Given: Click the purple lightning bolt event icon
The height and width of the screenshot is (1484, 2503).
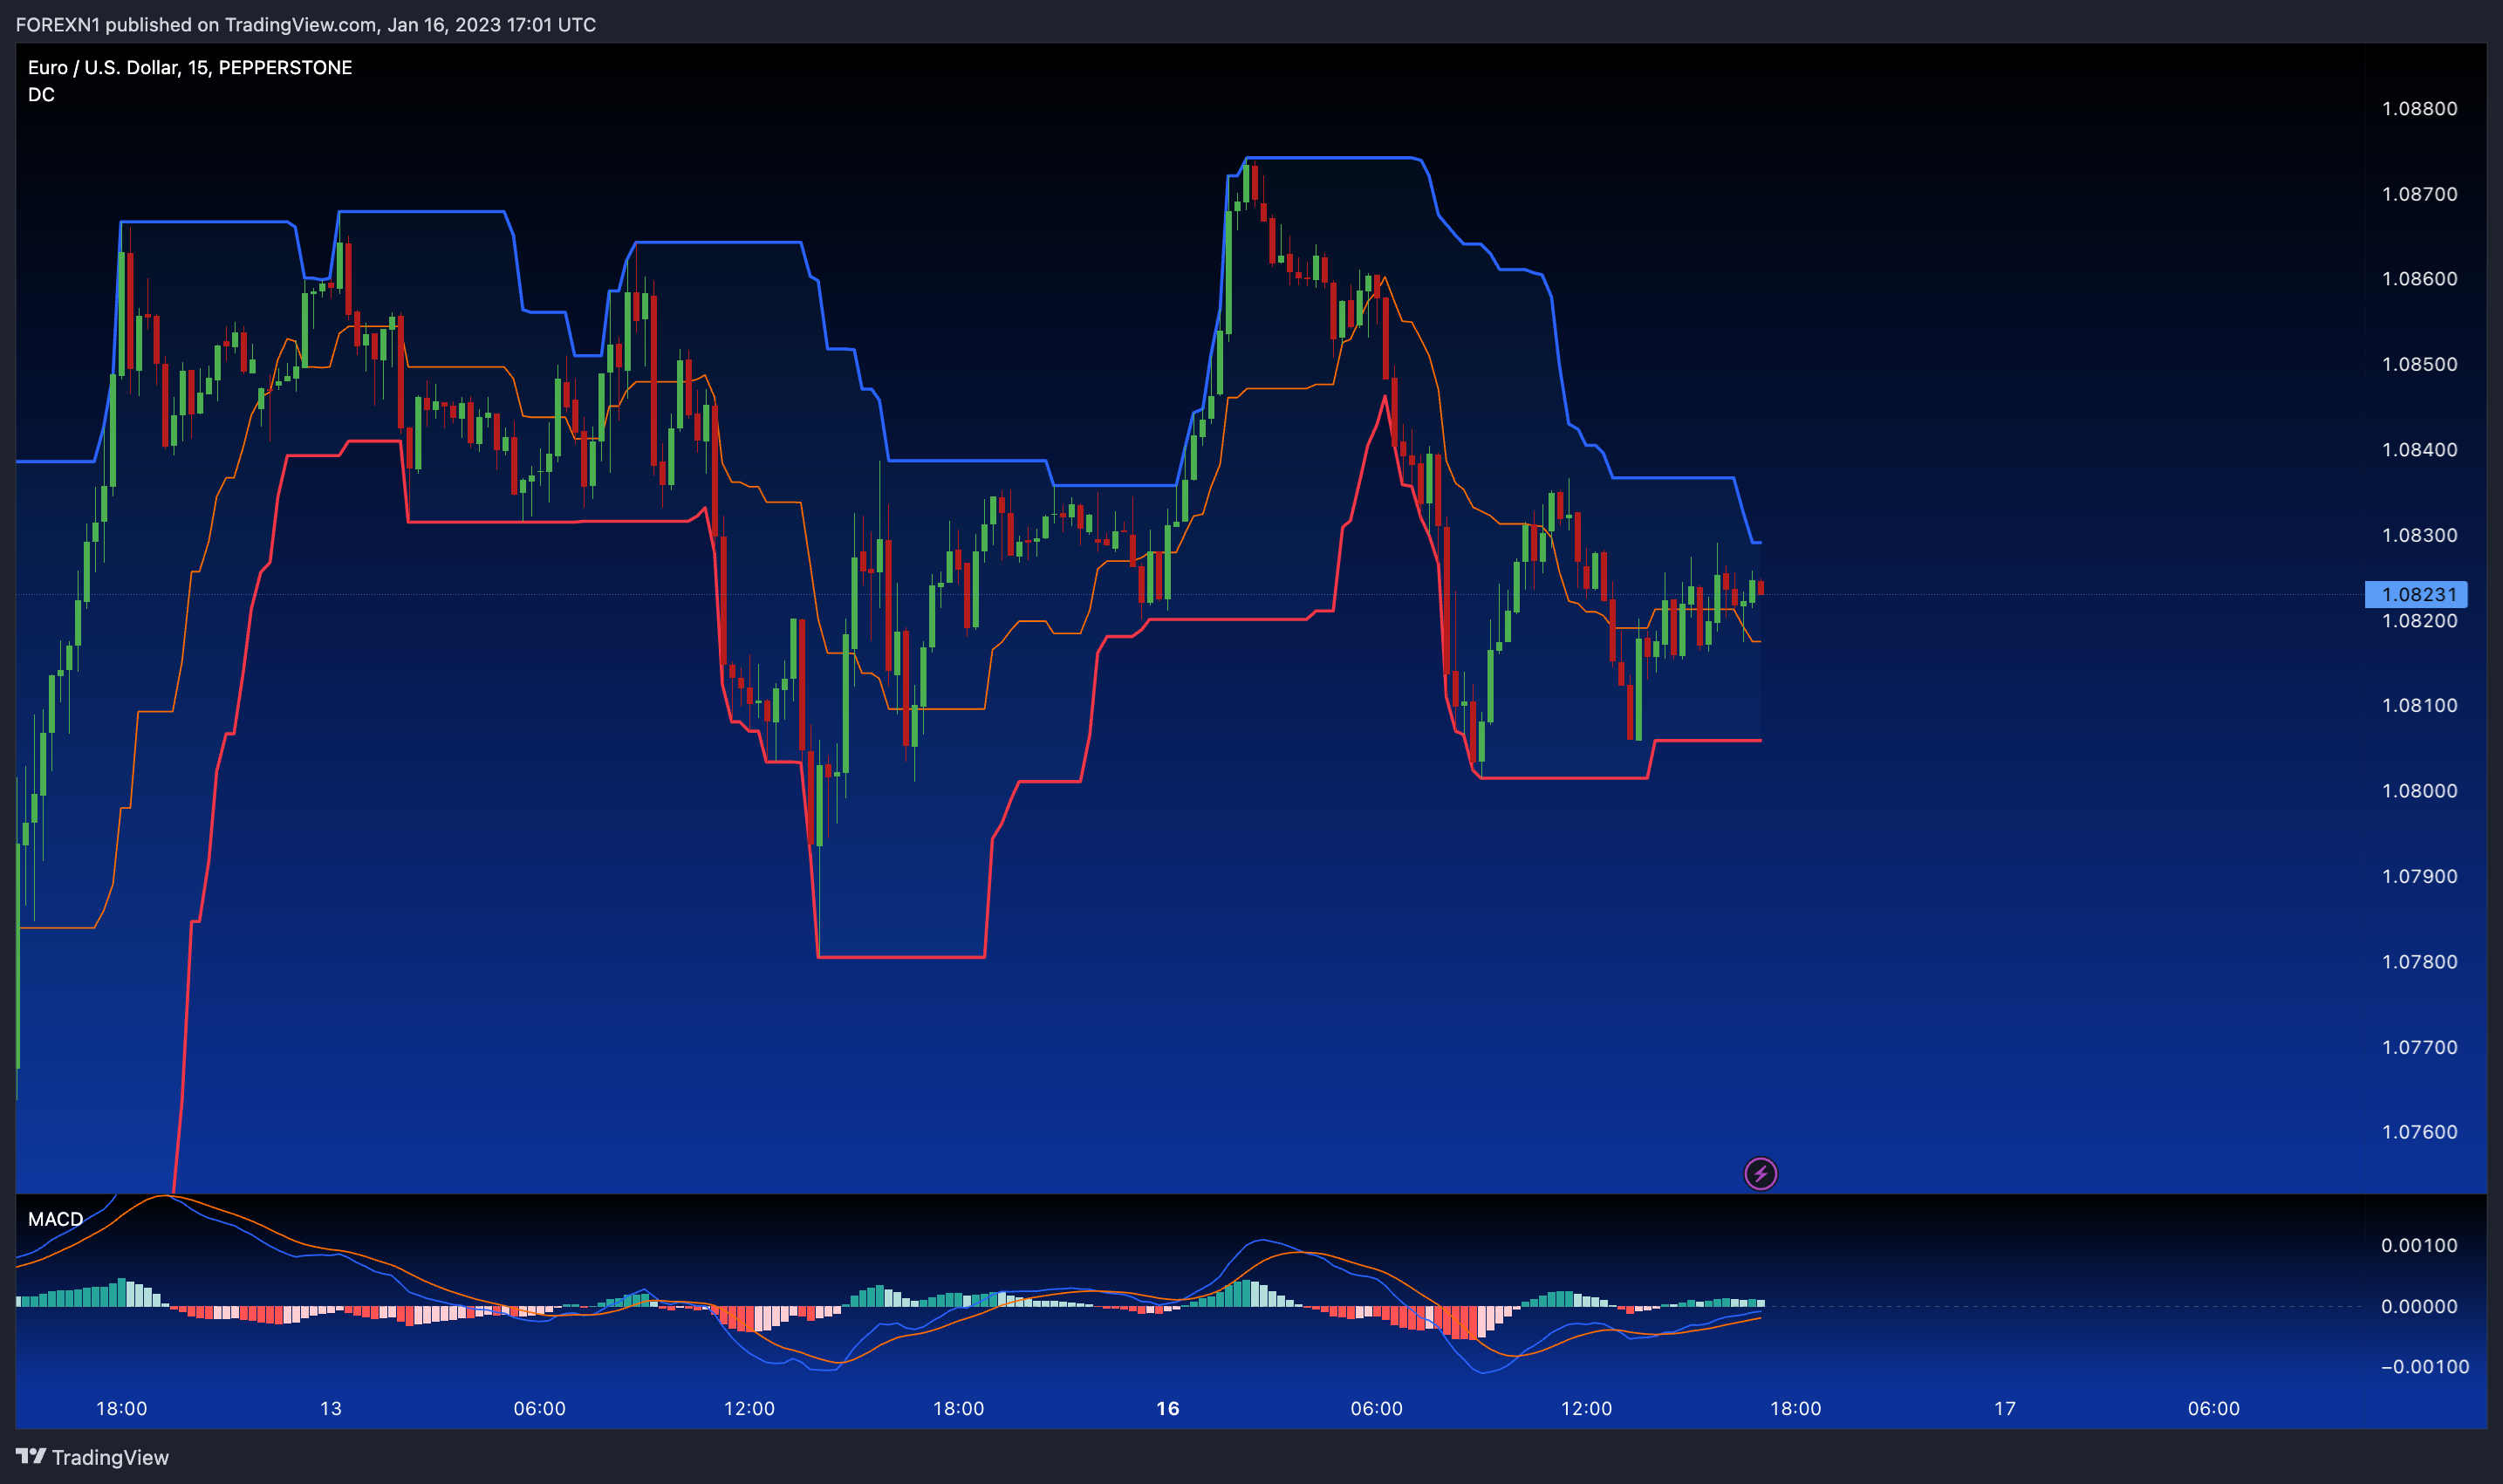Looking at the screenshot, I should [1760, 1173].
